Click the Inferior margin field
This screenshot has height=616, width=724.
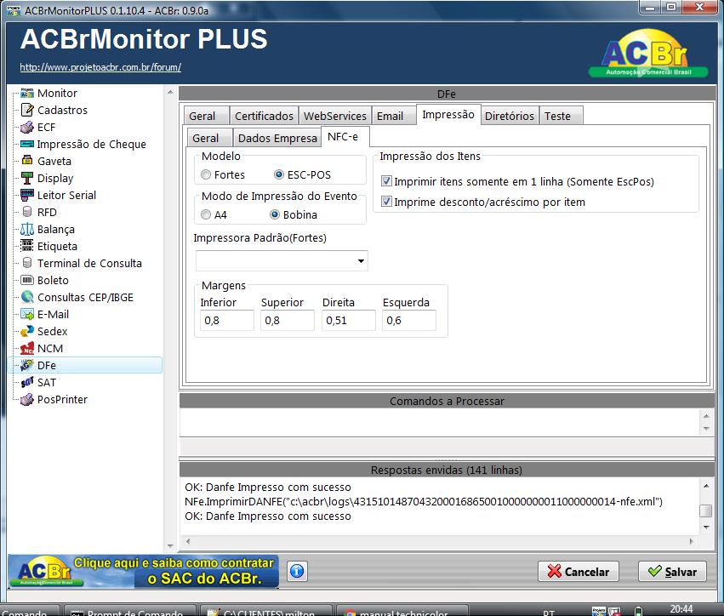pyautogui.click(x=226, y=321)
